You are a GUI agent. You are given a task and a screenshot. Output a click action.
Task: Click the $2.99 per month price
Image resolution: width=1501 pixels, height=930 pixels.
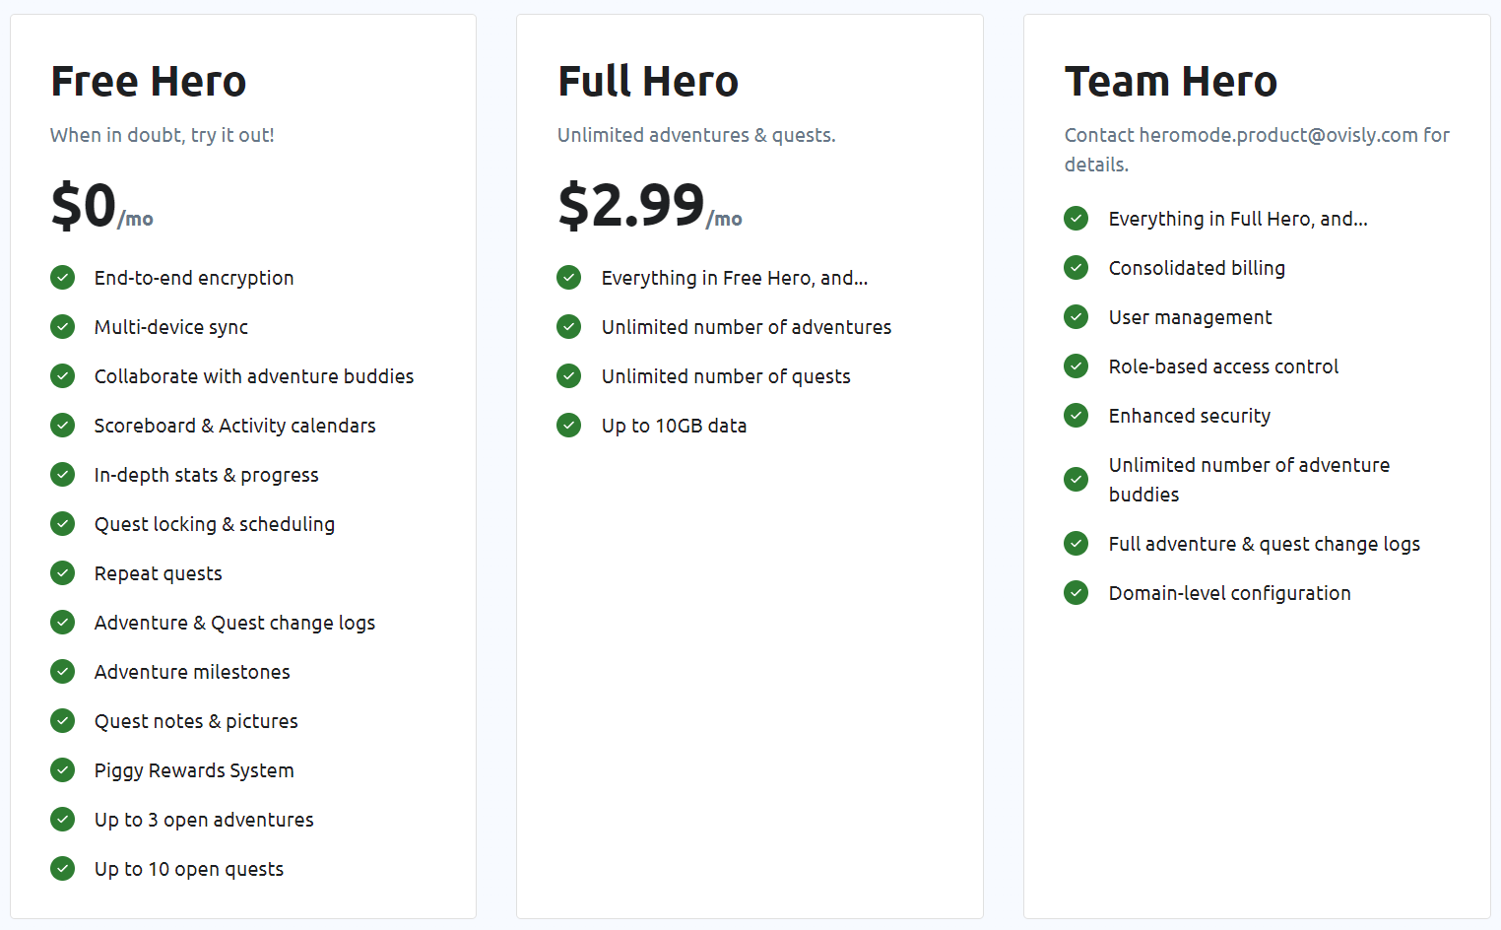650,206
